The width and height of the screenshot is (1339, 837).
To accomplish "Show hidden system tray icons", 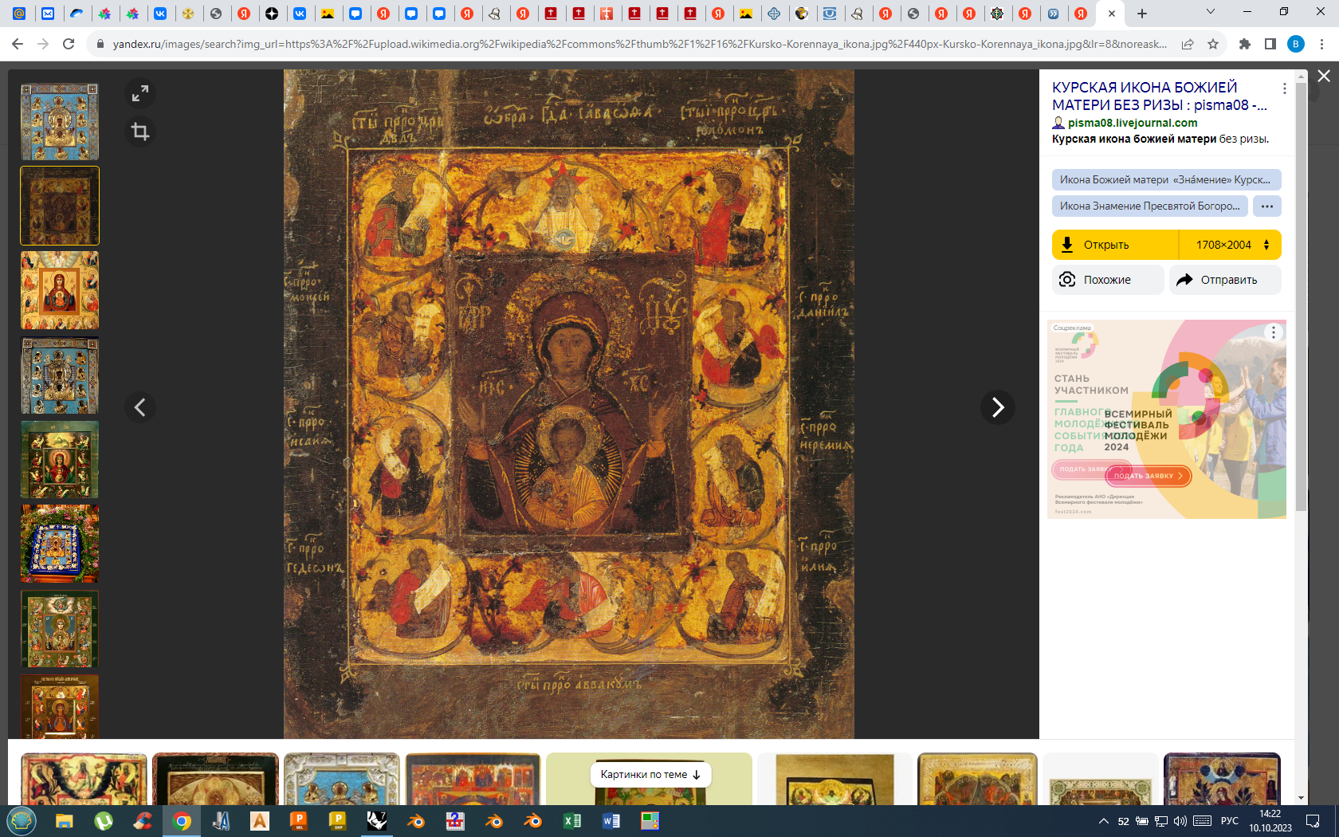I will [x=1104, y=821].
